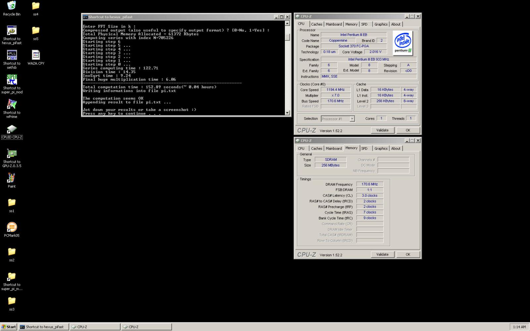
Task: Select the WAZA.CPY file icon
Action: (36, 57)
